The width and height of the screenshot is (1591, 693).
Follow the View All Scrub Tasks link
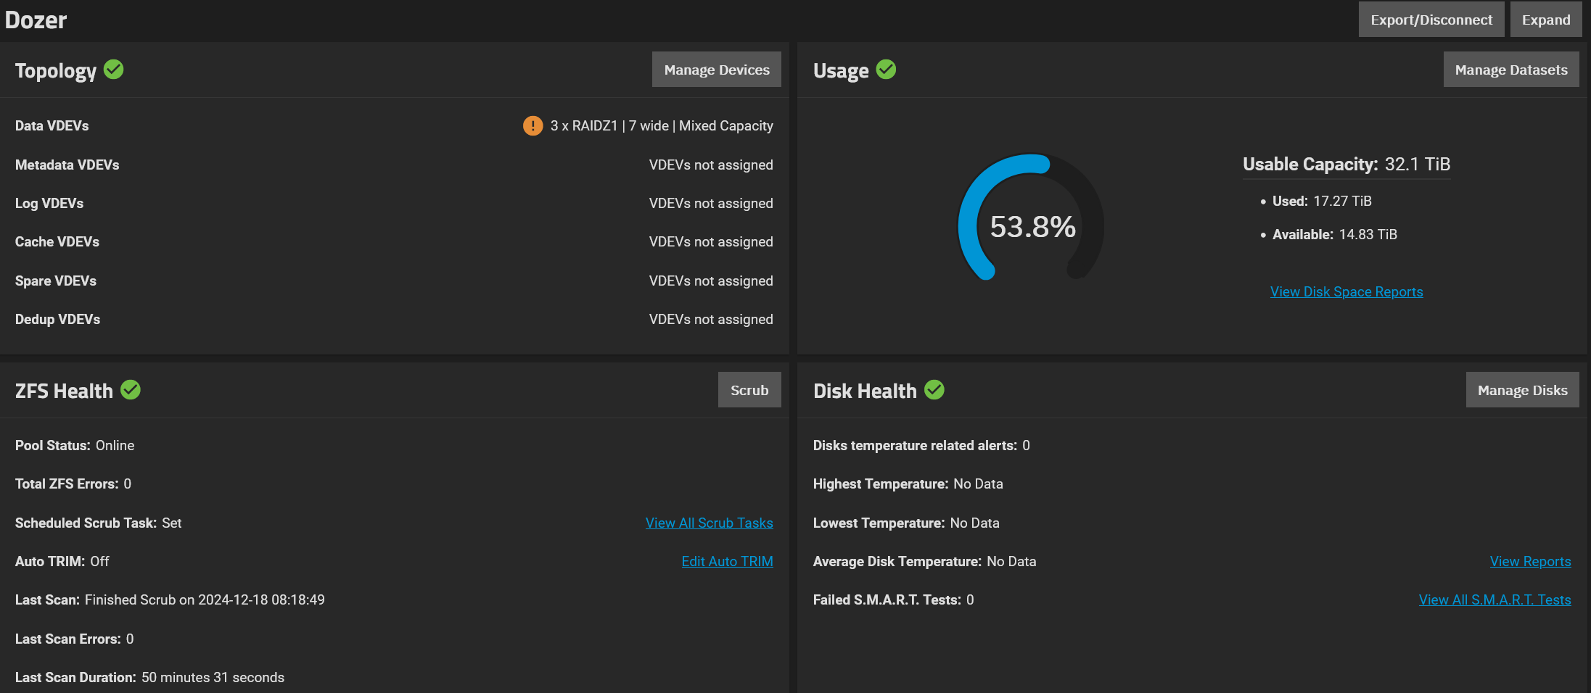(709, 523)
